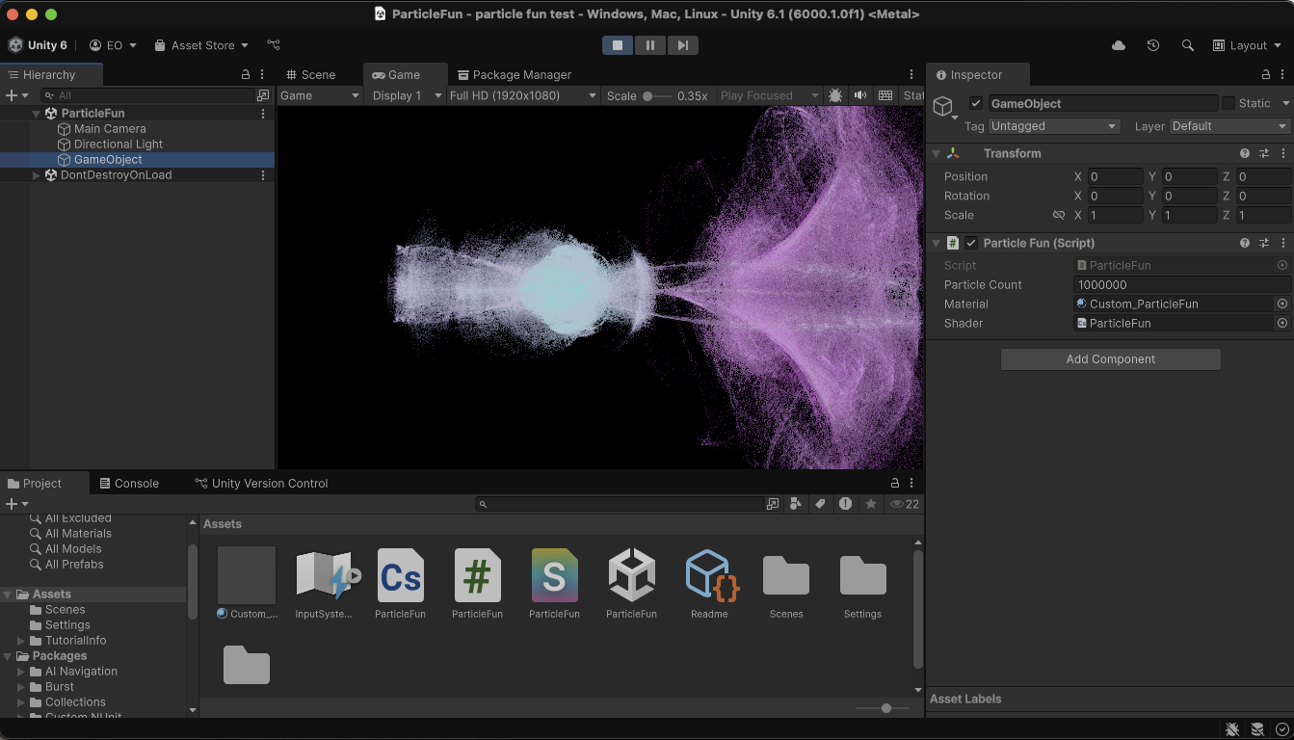The height and width of the screenshot is (740, 1294).
Task: Click the game view Scale slider
Action: coord(648,95)
